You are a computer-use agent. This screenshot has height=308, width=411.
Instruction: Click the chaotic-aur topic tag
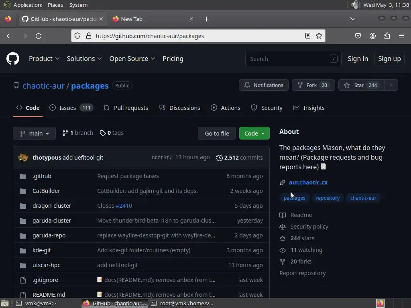(363, 198)
